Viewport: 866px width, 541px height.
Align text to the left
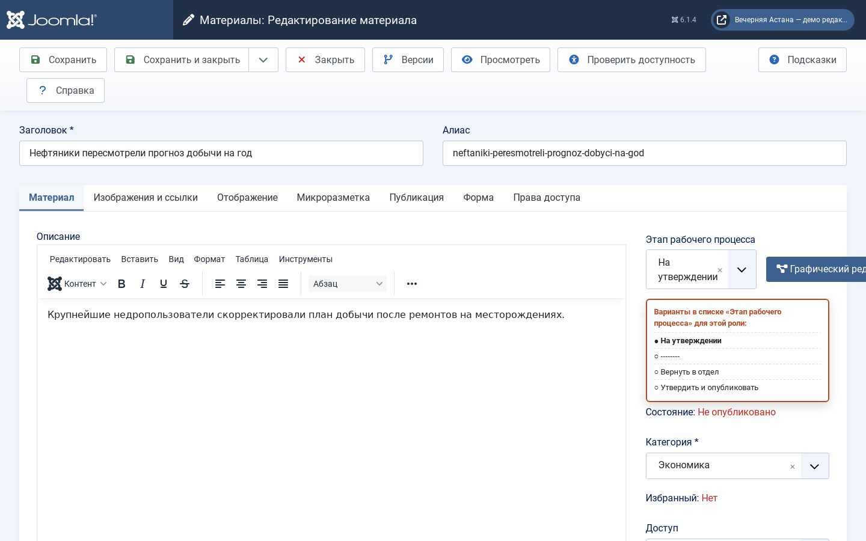tap(220, 284)
